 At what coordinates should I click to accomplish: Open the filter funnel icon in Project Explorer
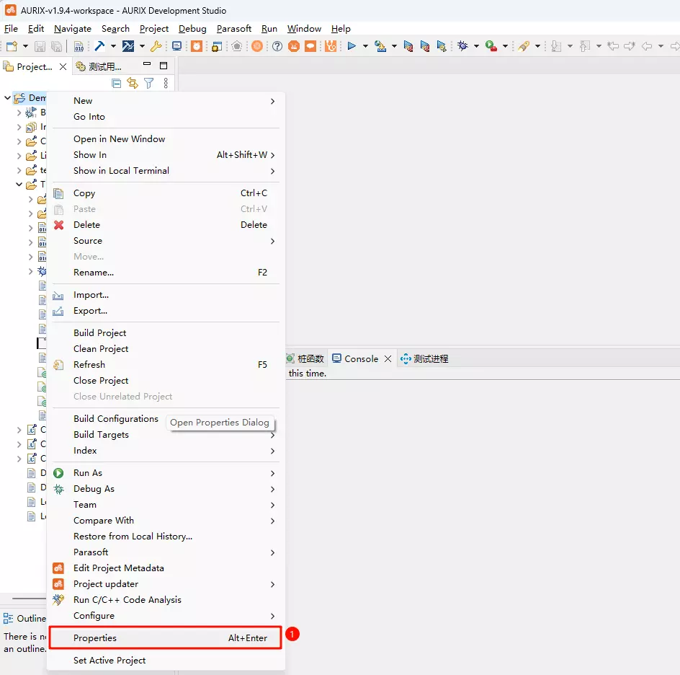point(148,84)
